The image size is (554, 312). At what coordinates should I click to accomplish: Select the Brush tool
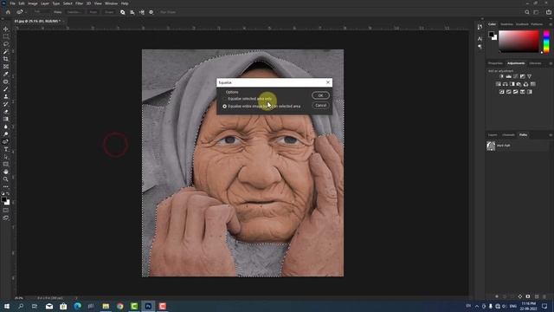(6, 89)
